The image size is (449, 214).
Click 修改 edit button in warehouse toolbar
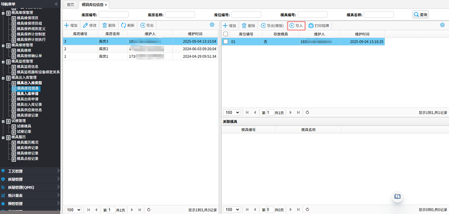pos(90,25)
